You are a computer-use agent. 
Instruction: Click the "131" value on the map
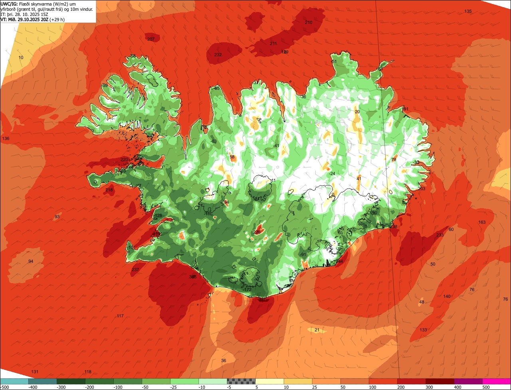(x=35, y=372)
